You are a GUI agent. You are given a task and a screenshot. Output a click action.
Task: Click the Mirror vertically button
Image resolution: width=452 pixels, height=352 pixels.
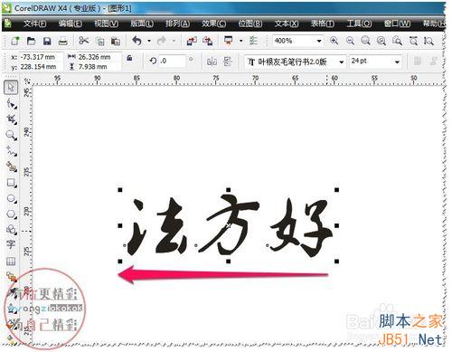click(x=228, y=62)
